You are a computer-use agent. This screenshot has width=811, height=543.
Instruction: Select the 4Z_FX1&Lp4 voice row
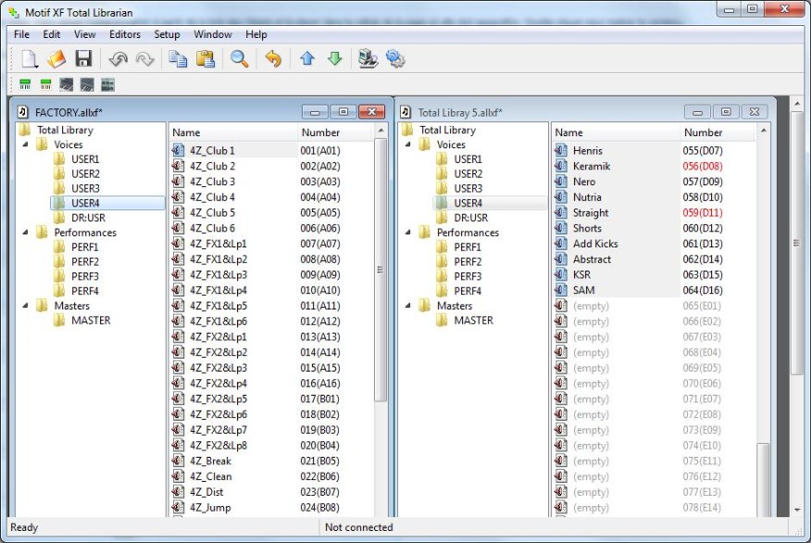pos(270,290)
